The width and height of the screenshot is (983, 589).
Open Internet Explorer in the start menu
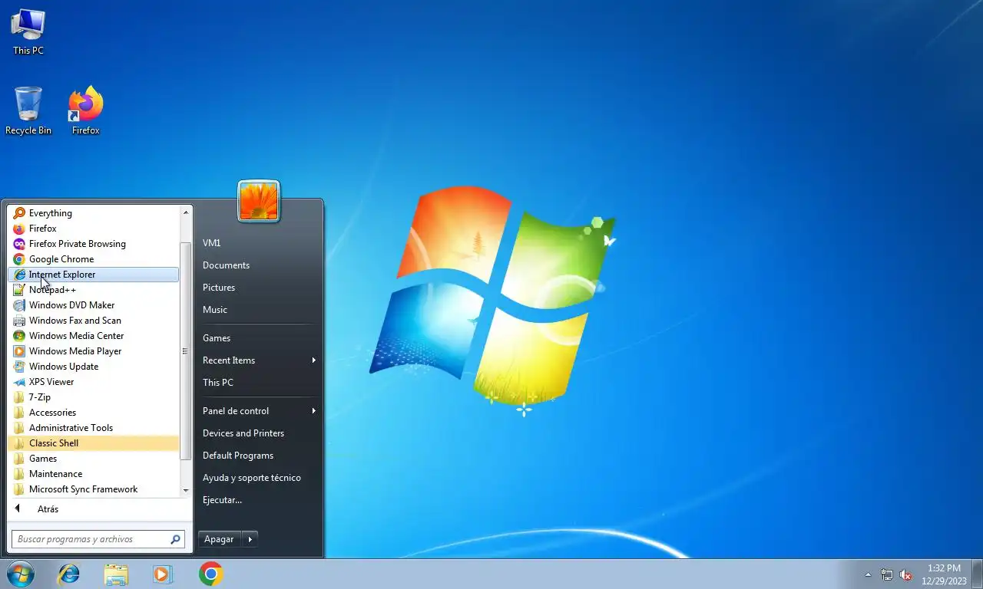93,275
